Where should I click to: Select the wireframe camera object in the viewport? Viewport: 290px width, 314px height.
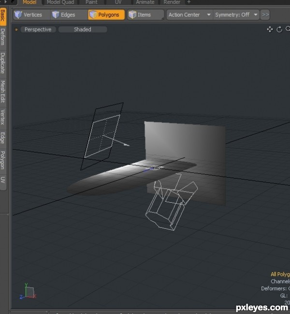coord(172,202)
